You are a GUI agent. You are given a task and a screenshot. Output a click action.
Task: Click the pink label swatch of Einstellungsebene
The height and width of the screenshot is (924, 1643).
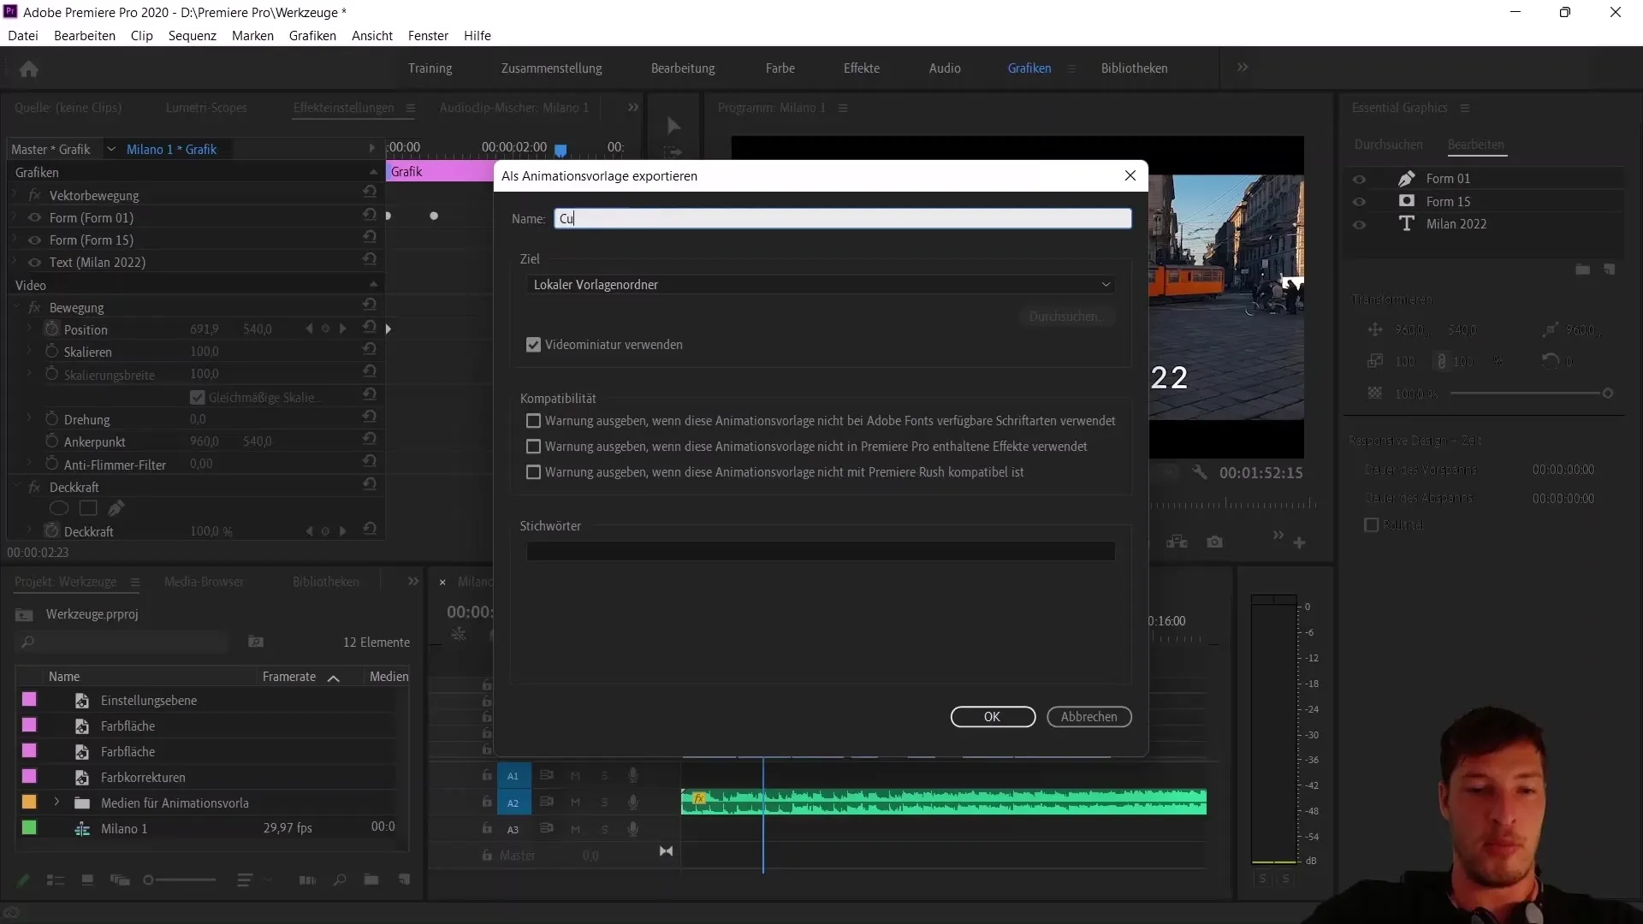tap(29, 699)
